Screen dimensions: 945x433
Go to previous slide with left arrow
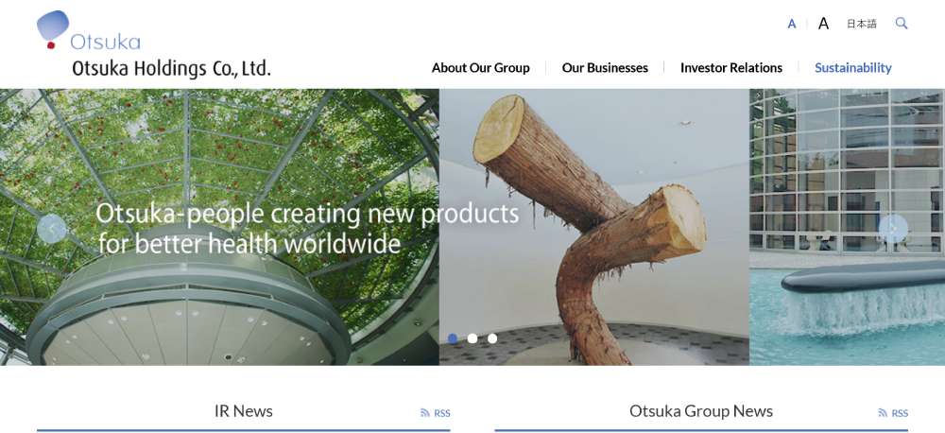(52, 229)
